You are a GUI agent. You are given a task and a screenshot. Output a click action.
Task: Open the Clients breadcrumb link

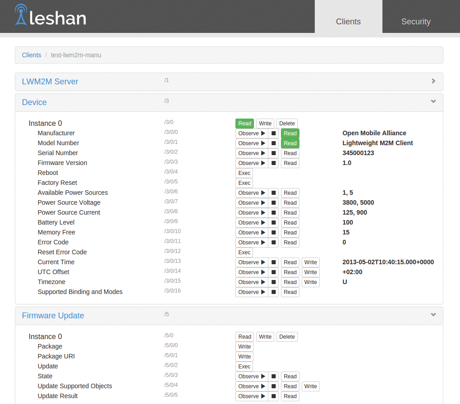click(31, 55)
